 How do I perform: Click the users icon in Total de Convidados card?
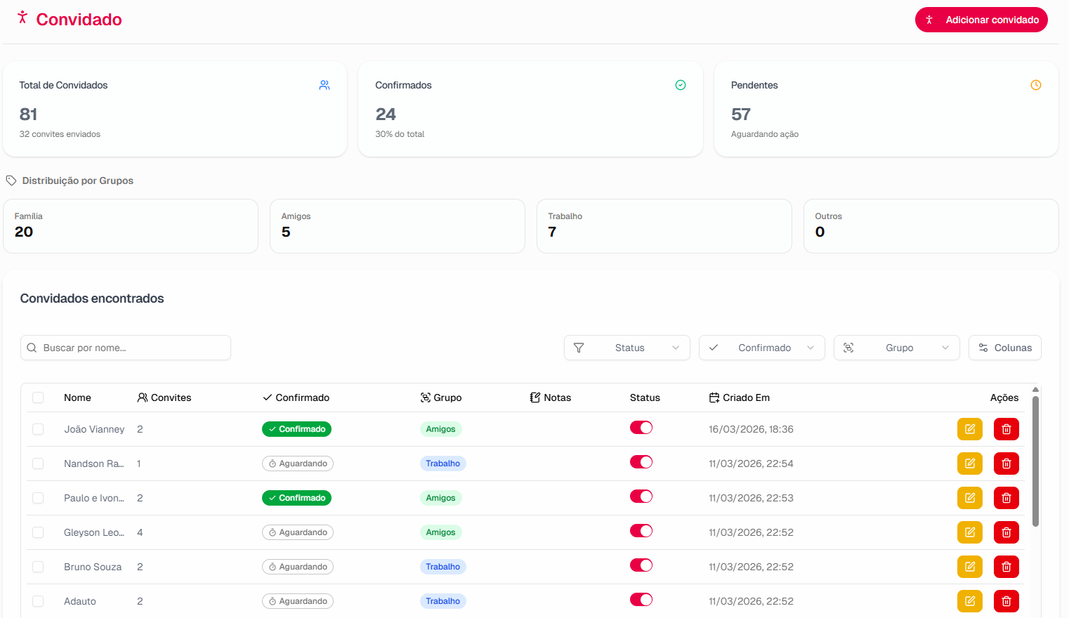coord(324,85)
